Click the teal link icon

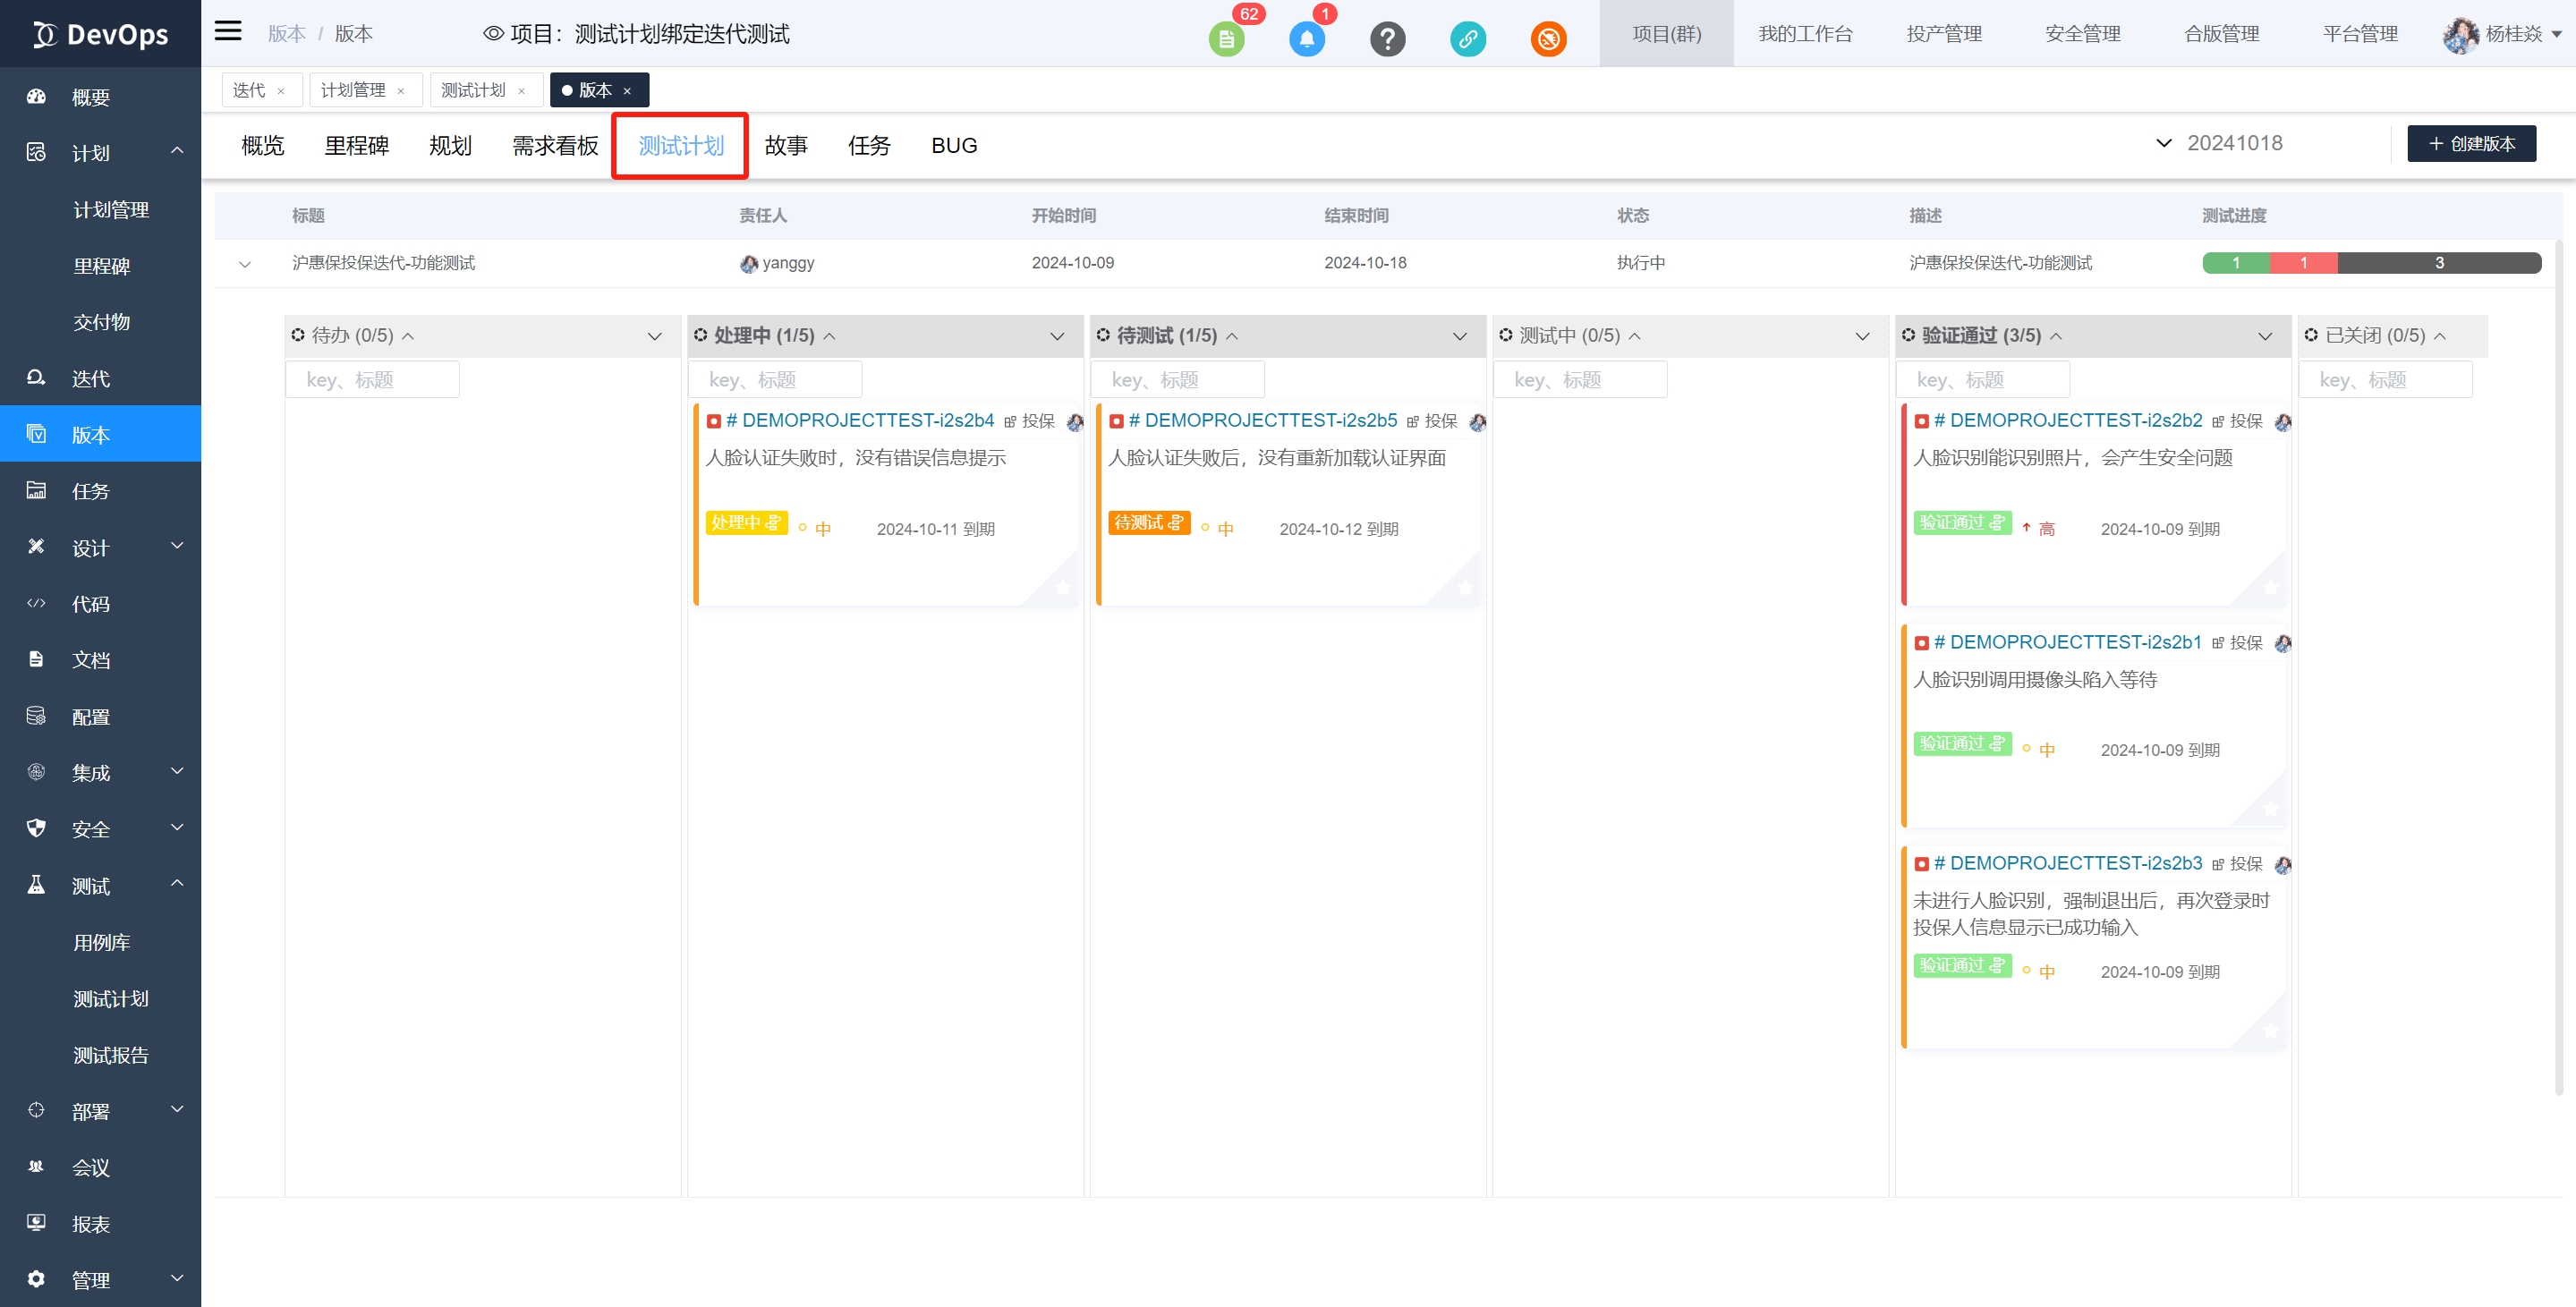pos(1467,39)
